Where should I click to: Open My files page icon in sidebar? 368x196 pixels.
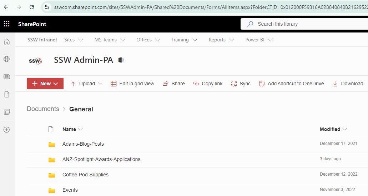coord(6,94)
